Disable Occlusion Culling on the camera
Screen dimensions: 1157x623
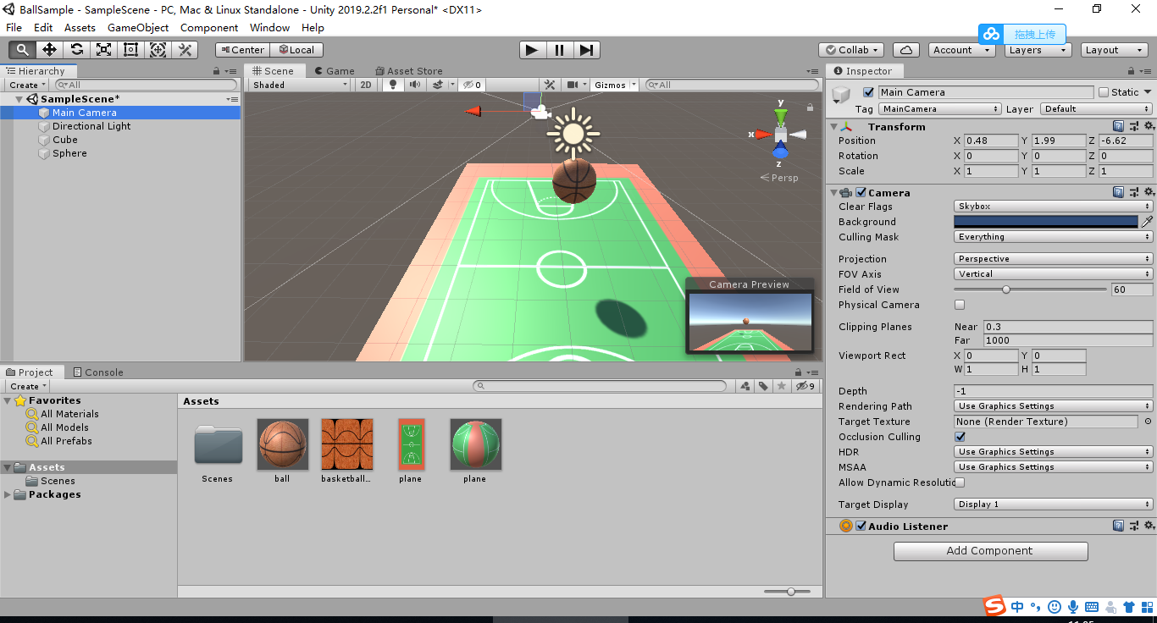960,437
